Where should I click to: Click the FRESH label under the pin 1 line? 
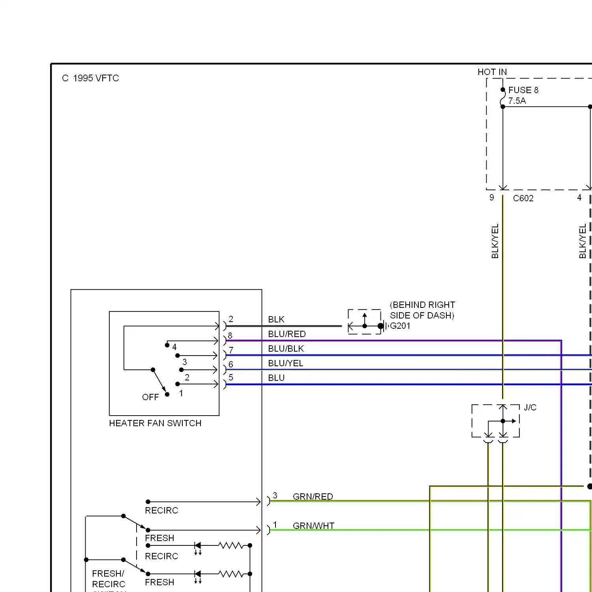pos(159,538)
